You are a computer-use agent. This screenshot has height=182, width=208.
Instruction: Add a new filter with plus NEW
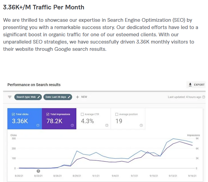(x=82, y=97)
